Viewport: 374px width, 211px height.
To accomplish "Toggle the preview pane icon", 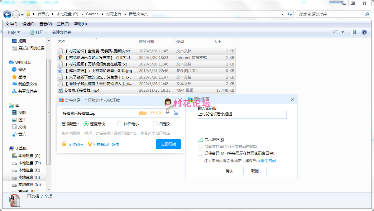I will [353, 32].
